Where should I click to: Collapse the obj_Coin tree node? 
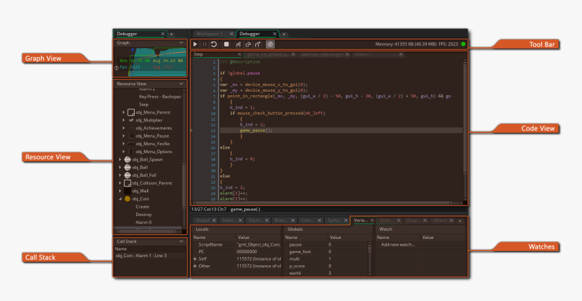point(120,199)
